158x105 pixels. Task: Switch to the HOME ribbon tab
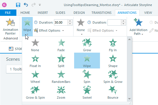(25, 13)
